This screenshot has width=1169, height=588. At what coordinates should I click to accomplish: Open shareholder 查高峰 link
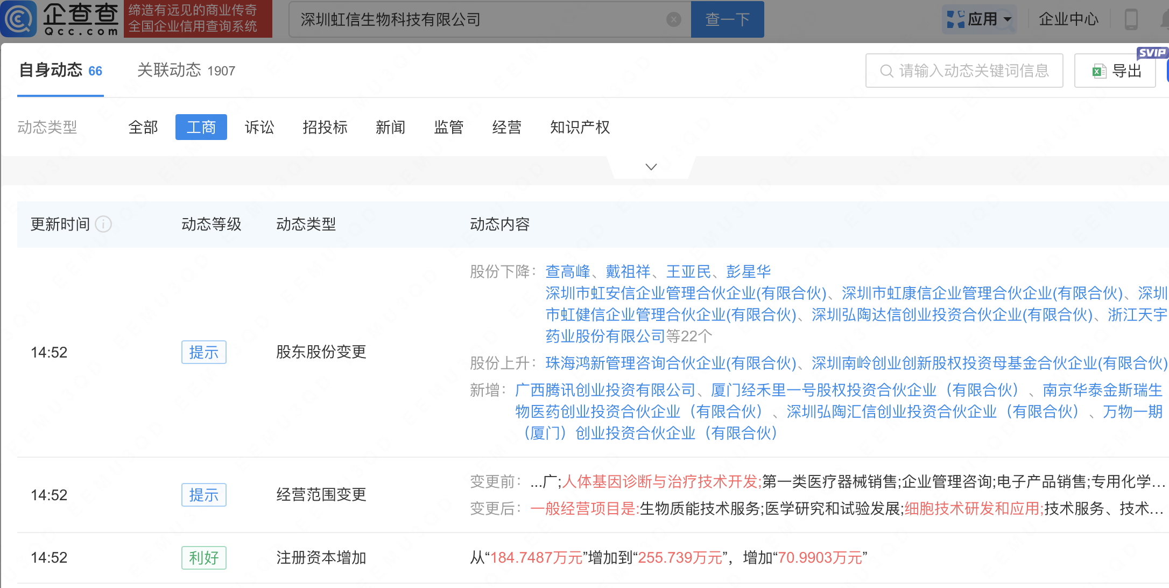[x=567, y=271]
